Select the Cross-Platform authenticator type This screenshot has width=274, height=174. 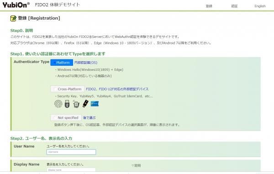click(x=68, y=89)
